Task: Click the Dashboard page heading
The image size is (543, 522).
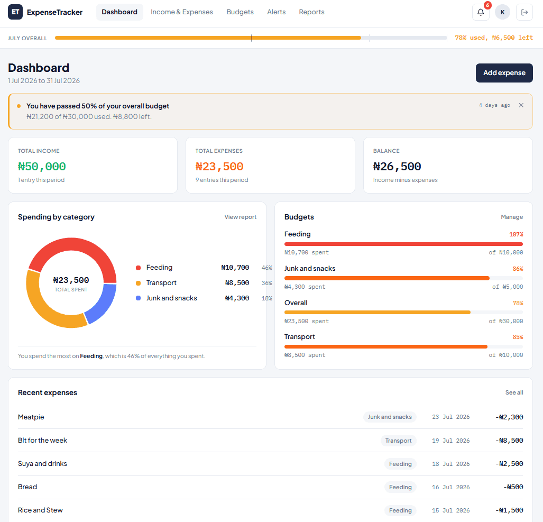Action: 39,68
